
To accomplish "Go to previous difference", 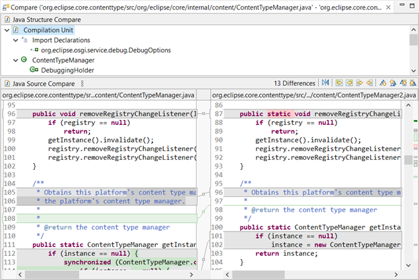I will tap(393, 83).
